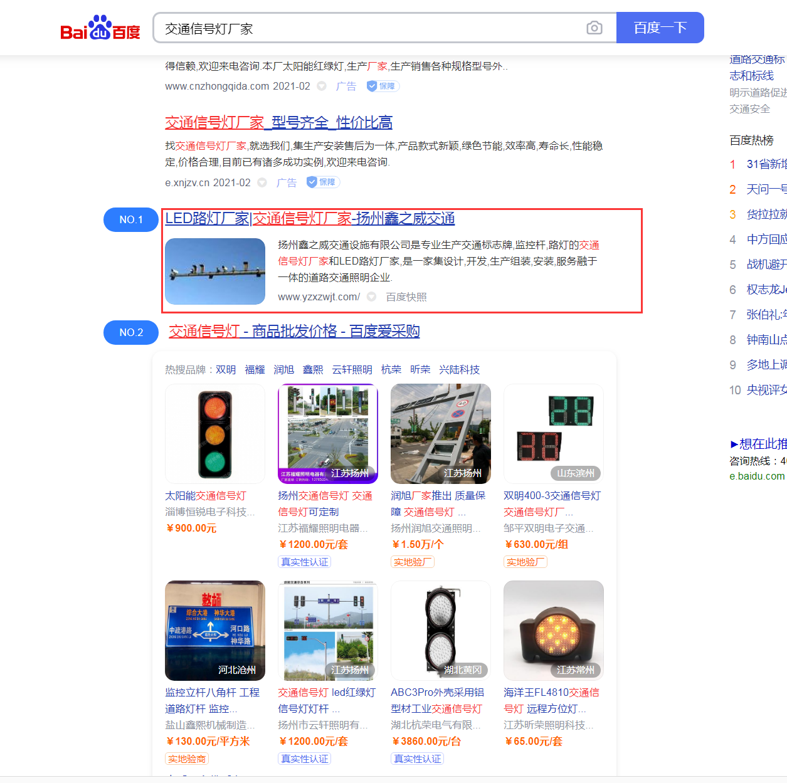Click the 太阳能交通信号灯 product image
The width and height of the screenshot is (787, 783).
[215, 434]
